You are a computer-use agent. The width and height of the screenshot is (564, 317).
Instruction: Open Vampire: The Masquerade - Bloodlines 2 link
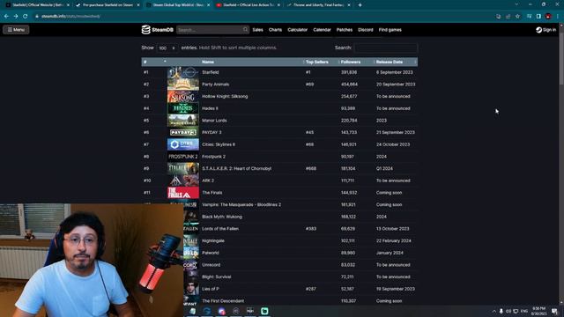point(241,204)
